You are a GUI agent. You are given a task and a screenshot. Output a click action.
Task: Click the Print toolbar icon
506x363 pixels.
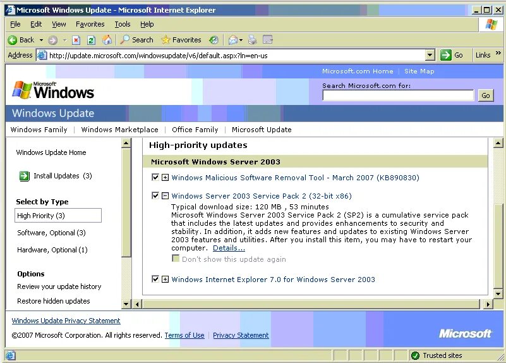pyautogui.click(x=252, y=40)
